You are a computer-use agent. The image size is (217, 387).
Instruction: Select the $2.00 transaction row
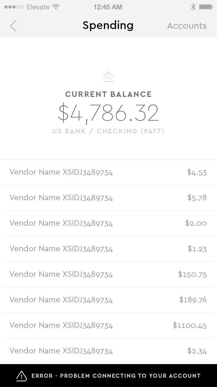click(108, 223)
